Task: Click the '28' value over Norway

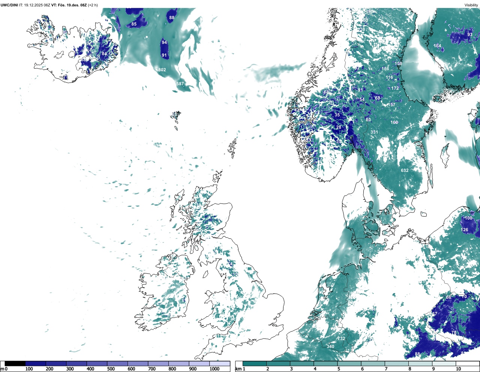Action: pos(339,128)
